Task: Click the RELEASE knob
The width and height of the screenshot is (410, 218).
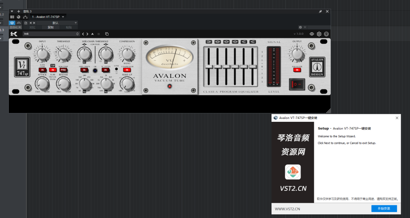Action: point(63,84)
